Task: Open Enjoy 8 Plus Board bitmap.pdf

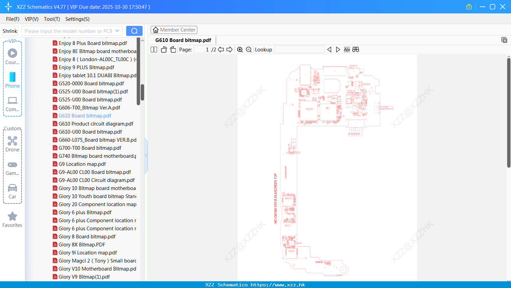Action: click(x=93, y=43)
